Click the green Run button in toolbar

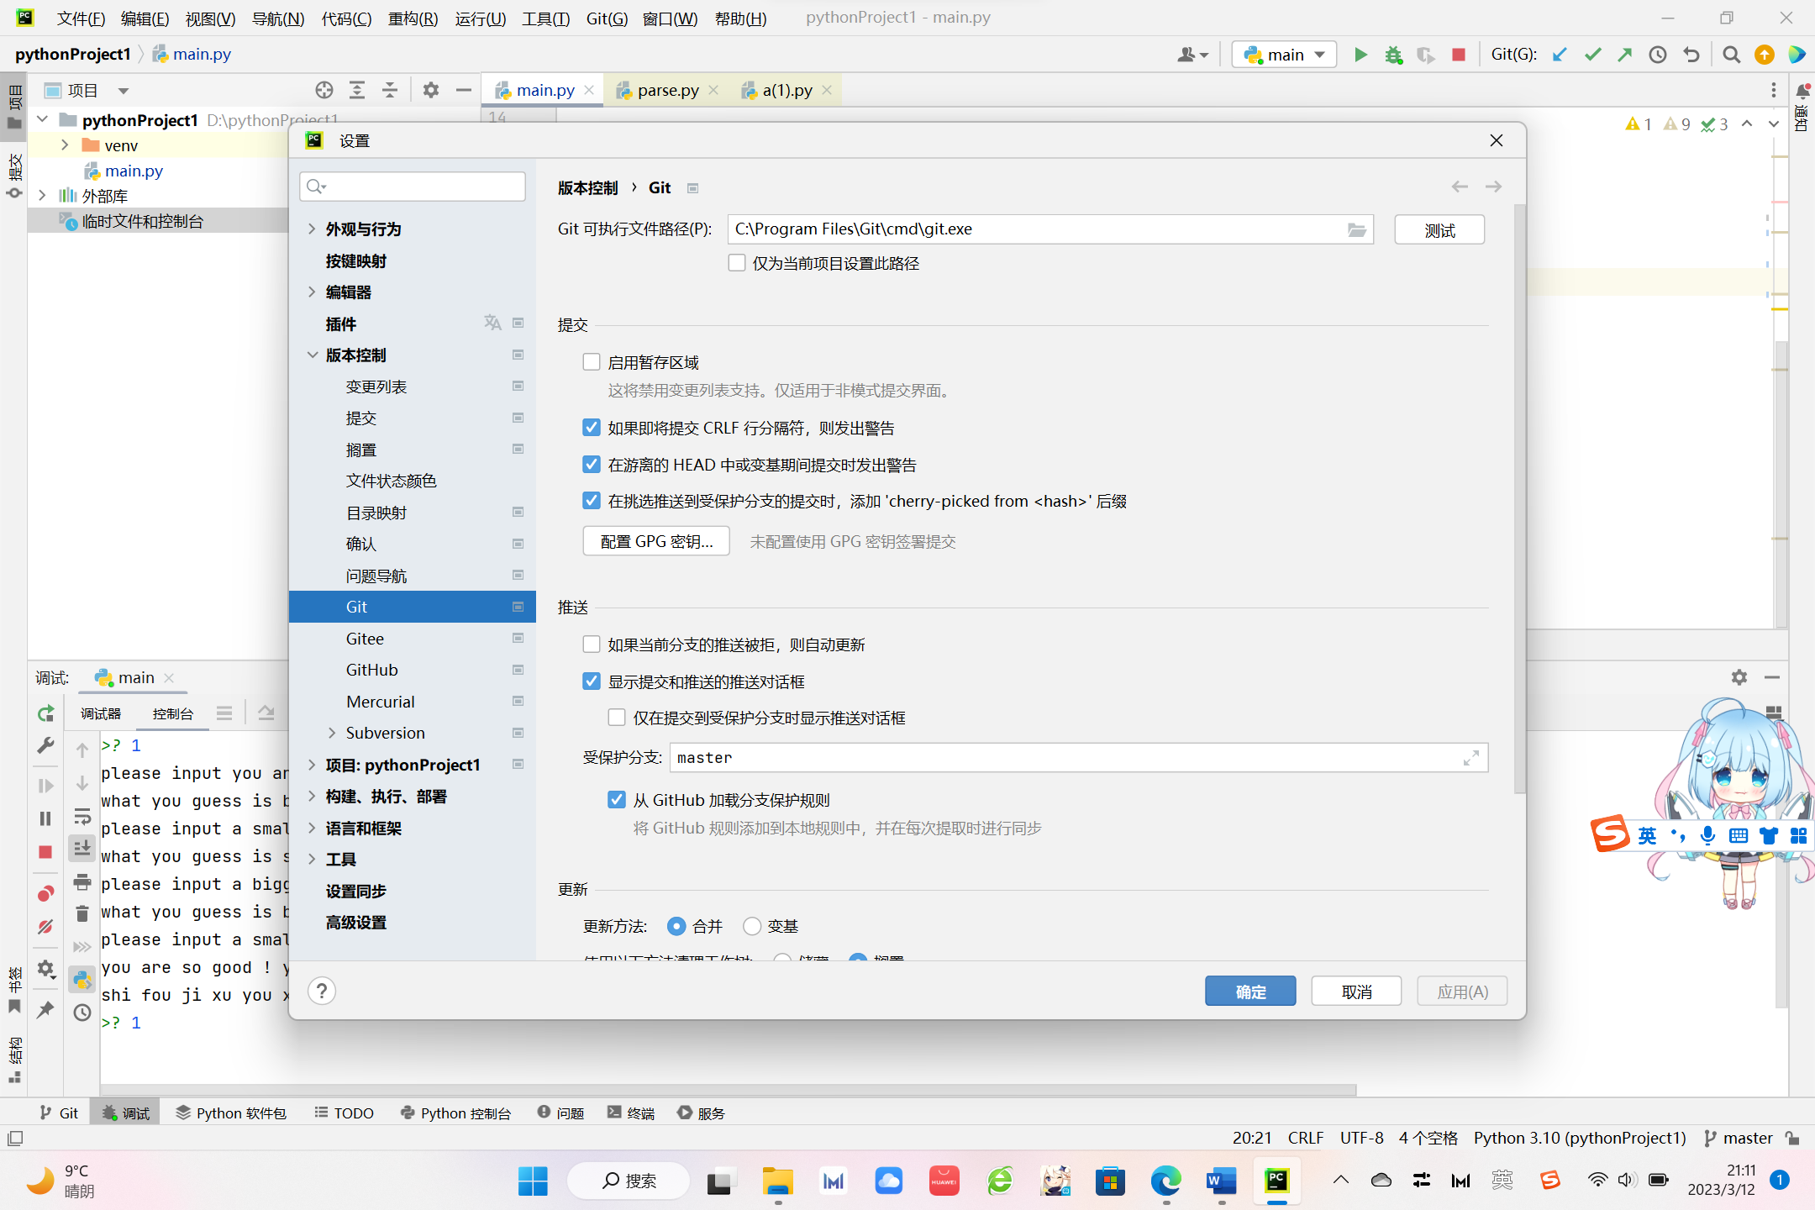pos(1360,55)
